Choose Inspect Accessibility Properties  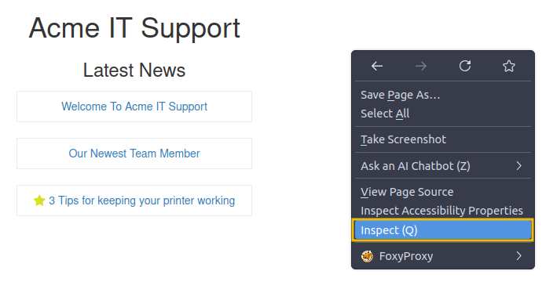tap(442, 211)
